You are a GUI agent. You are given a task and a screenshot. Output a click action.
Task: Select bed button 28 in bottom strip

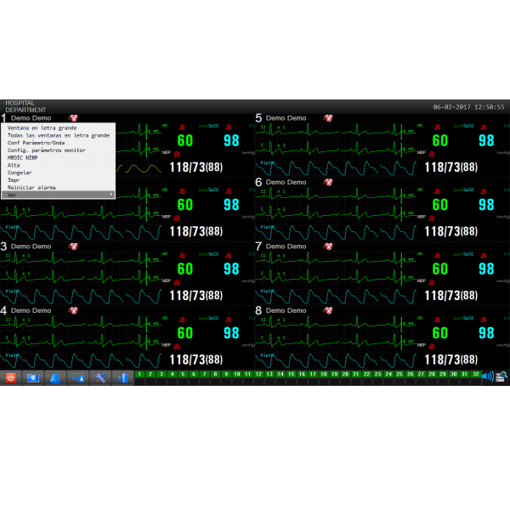click(x=432, y=374)
